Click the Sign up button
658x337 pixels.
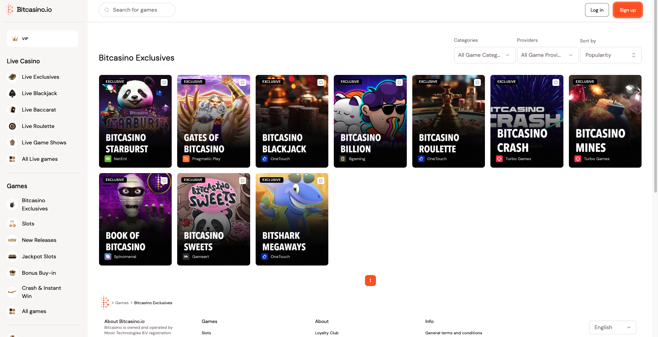[627, 10]
